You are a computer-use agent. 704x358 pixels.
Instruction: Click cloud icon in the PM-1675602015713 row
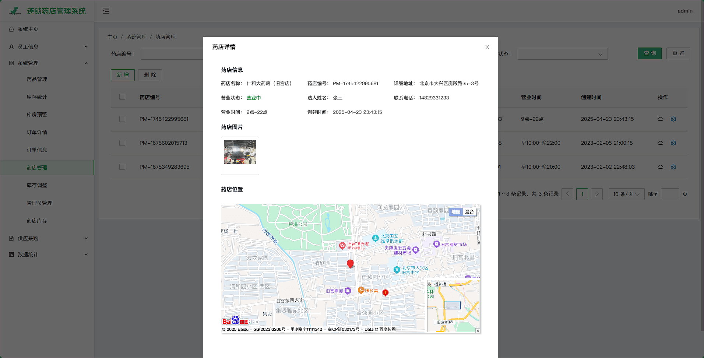(660, 143)
